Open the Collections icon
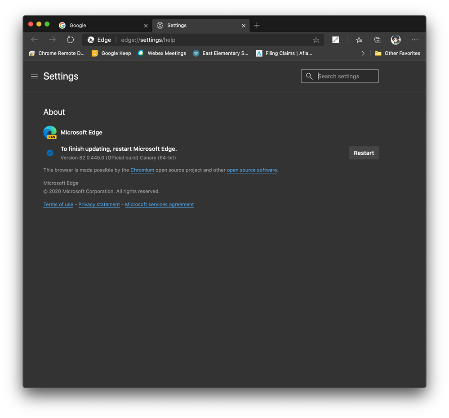Screen dimensions: 449x418 (377, 40)
